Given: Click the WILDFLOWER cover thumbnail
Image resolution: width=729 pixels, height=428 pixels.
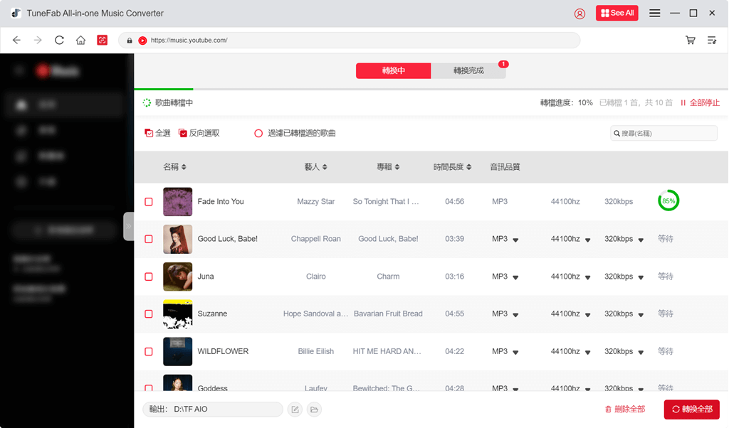Looking at the screenshot, I should 177,351.
